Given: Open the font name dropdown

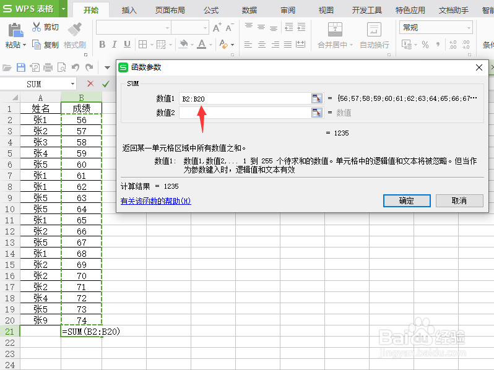Looking at the screenshot, I should 167,28.
